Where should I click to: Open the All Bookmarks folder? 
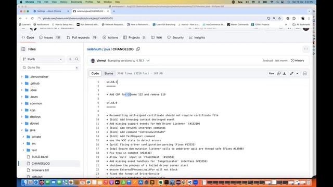click(x=301, y=24)
